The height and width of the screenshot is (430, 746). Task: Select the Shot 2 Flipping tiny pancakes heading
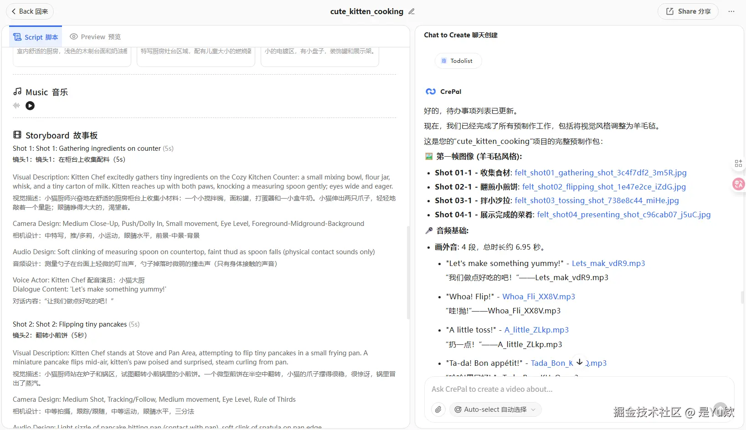(76, 324)
